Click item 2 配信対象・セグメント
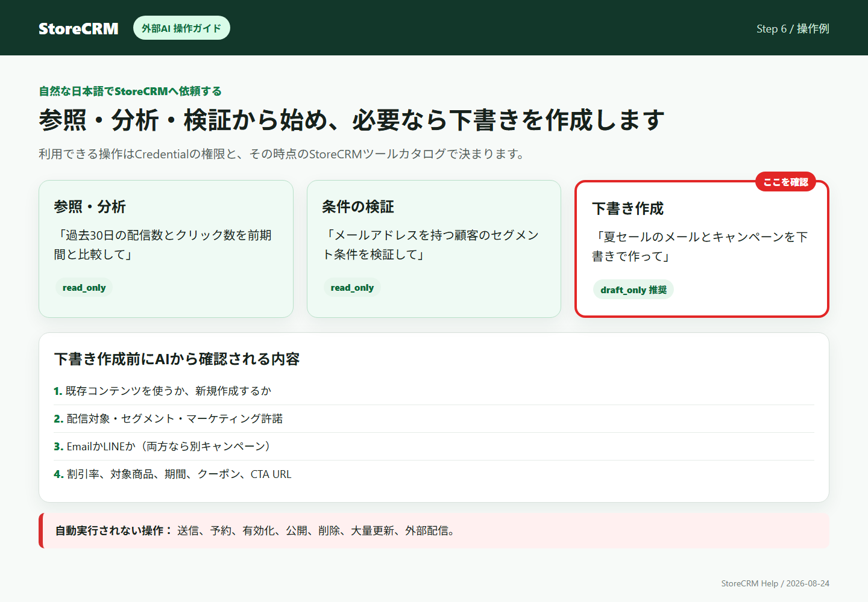The image size is (868, 602). click(434, 418)
